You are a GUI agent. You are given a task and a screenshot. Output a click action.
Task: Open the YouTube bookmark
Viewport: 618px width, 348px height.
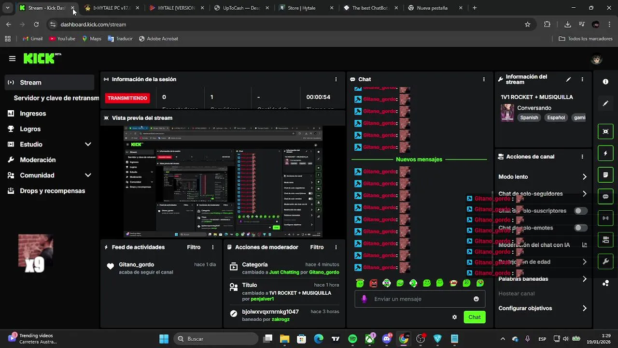(62, 39)
